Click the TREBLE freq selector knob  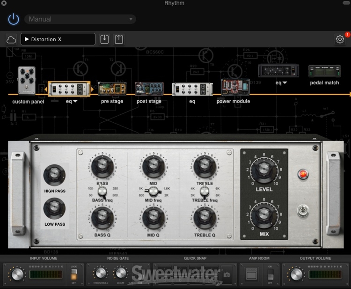pyautogui.click(x=205, y=192)
